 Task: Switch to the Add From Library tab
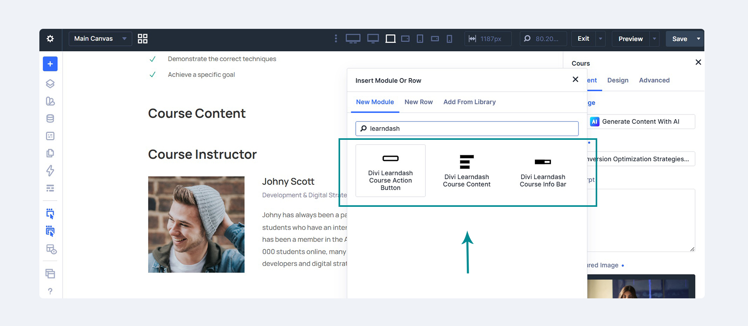tap(469, 102)
